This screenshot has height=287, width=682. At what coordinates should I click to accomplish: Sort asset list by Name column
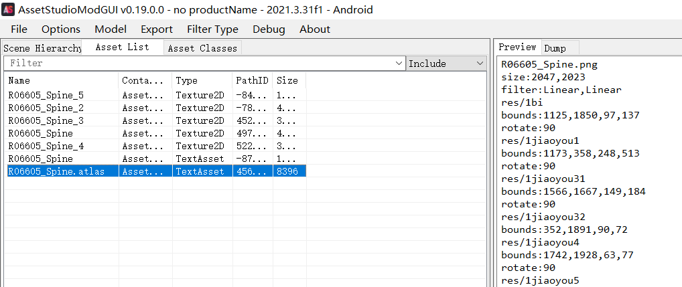[60, 80]
